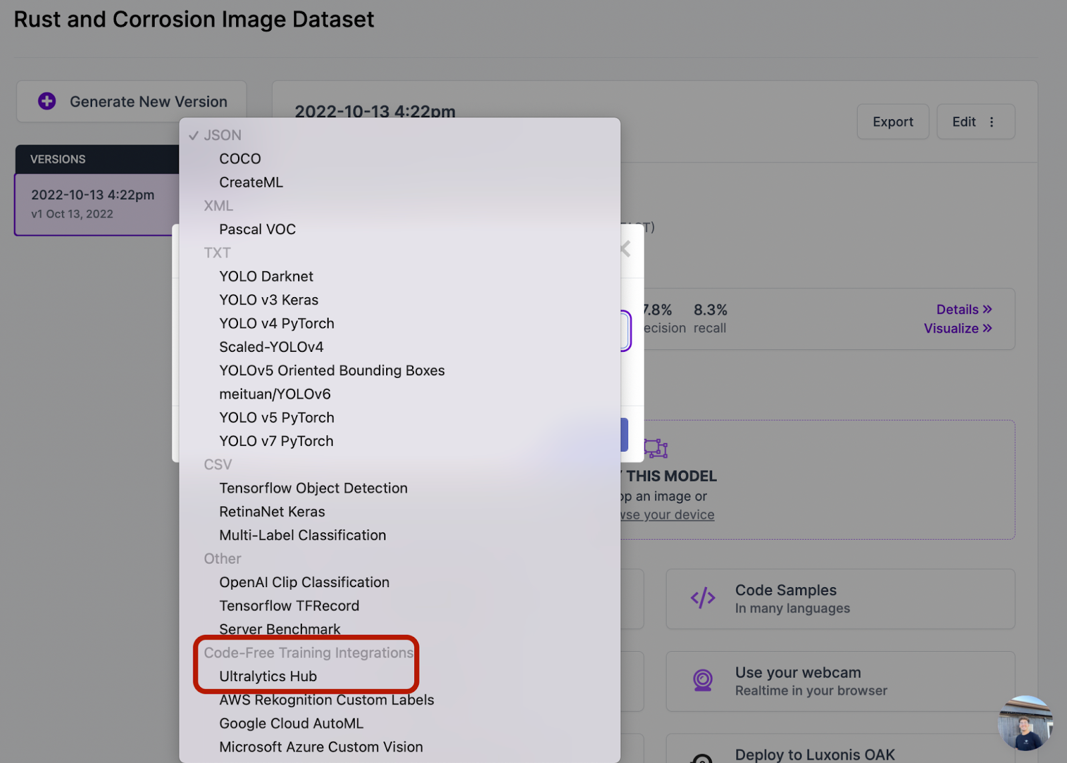This screenshot has width=1067, height=763.
Task: Open Deploy to Luxonis OAK card
Action: (x=840, y=749)
